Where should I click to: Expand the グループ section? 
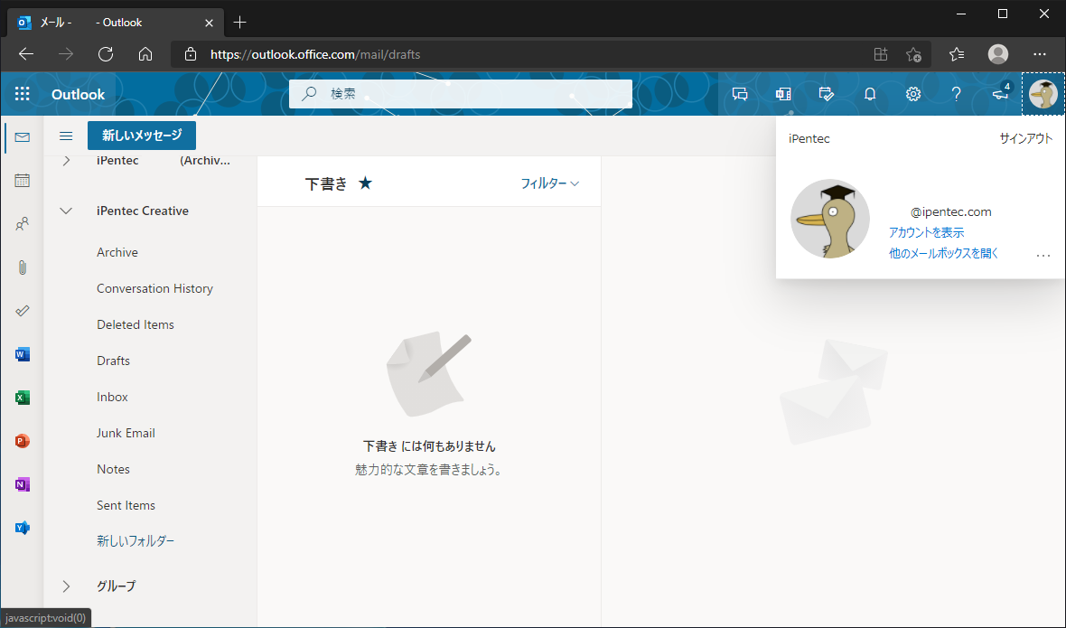(65, 586)
